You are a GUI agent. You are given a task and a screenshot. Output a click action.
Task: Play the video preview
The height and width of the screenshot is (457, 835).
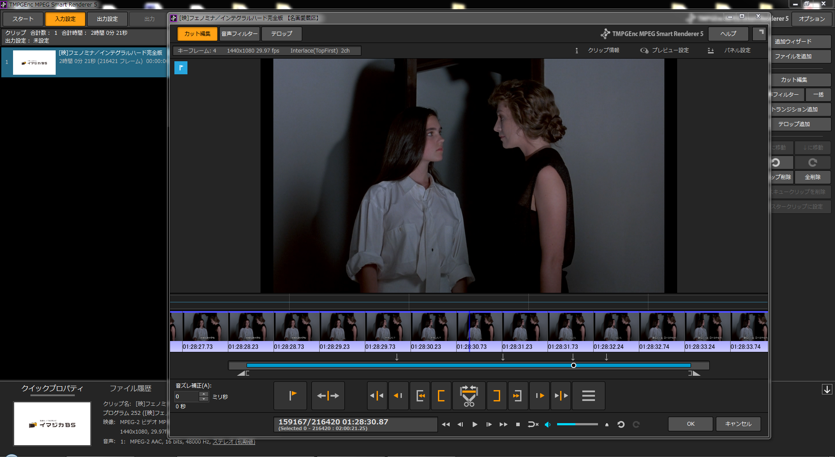[x=475, y=424]
